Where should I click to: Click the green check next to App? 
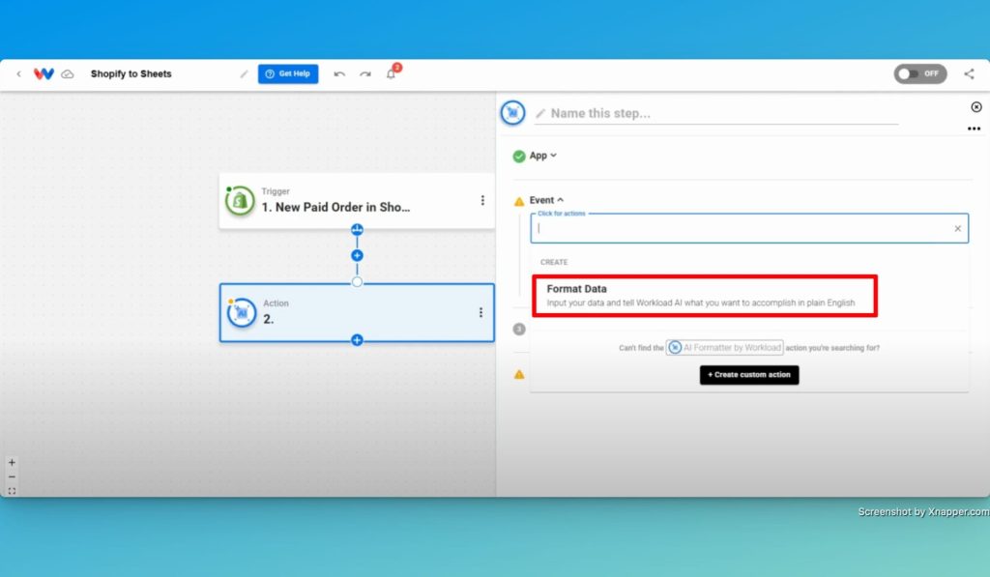click(519, 156)
